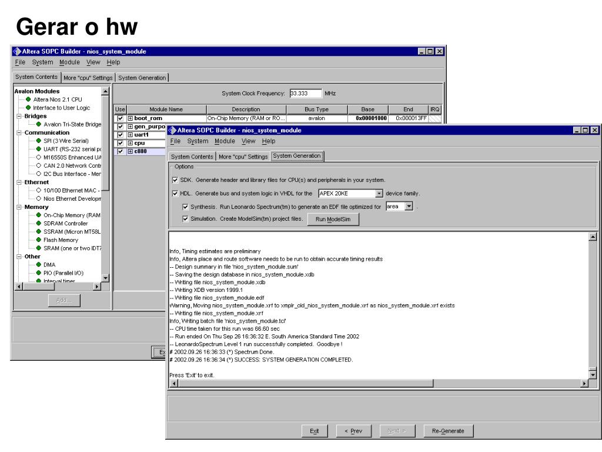Click the Add... button under module tree
The width and height of the screenshot is (602, 452).
click(x=64, y=300)
